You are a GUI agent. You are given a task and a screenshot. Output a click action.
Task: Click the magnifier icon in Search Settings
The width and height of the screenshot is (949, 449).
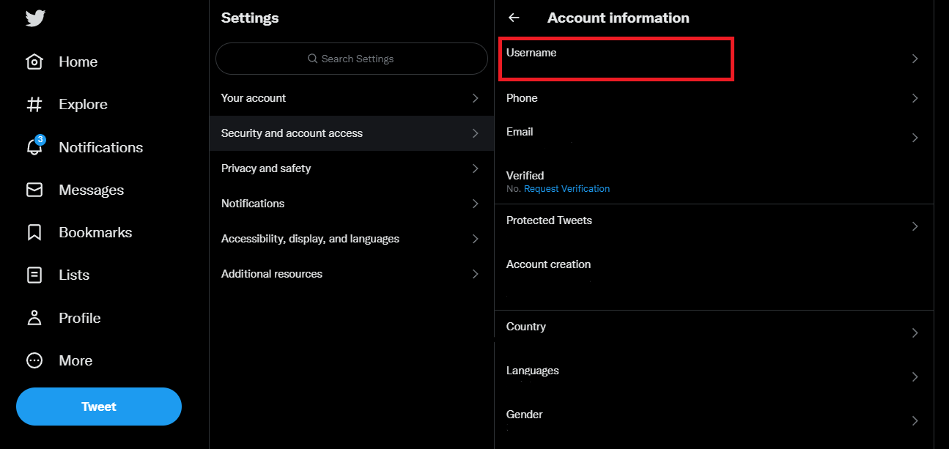pyautogui.click(x=313, y=59)
